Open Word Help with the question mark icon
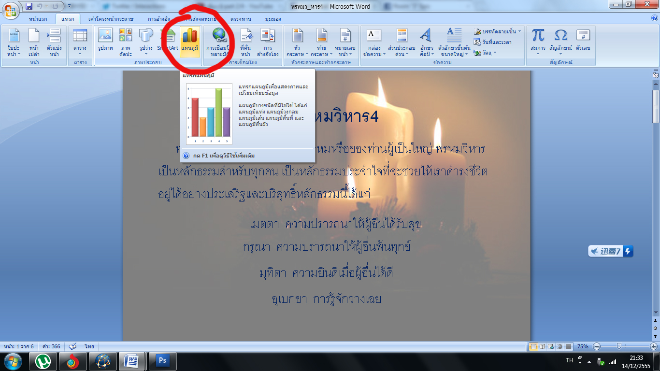Image resolution: width=660 pixels, height=371 pixels. 655,18
